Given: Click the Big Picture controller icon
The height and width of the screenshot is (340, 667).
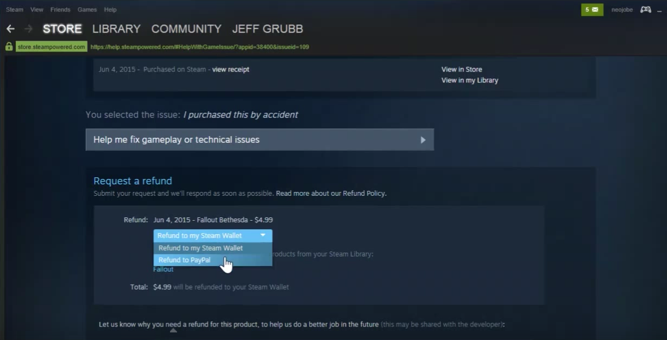Looking at the screenshot, I should tap(645, 10).
